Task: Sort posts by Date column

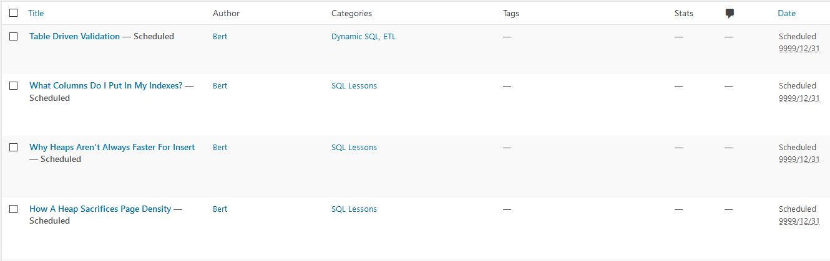Action: 786,13
